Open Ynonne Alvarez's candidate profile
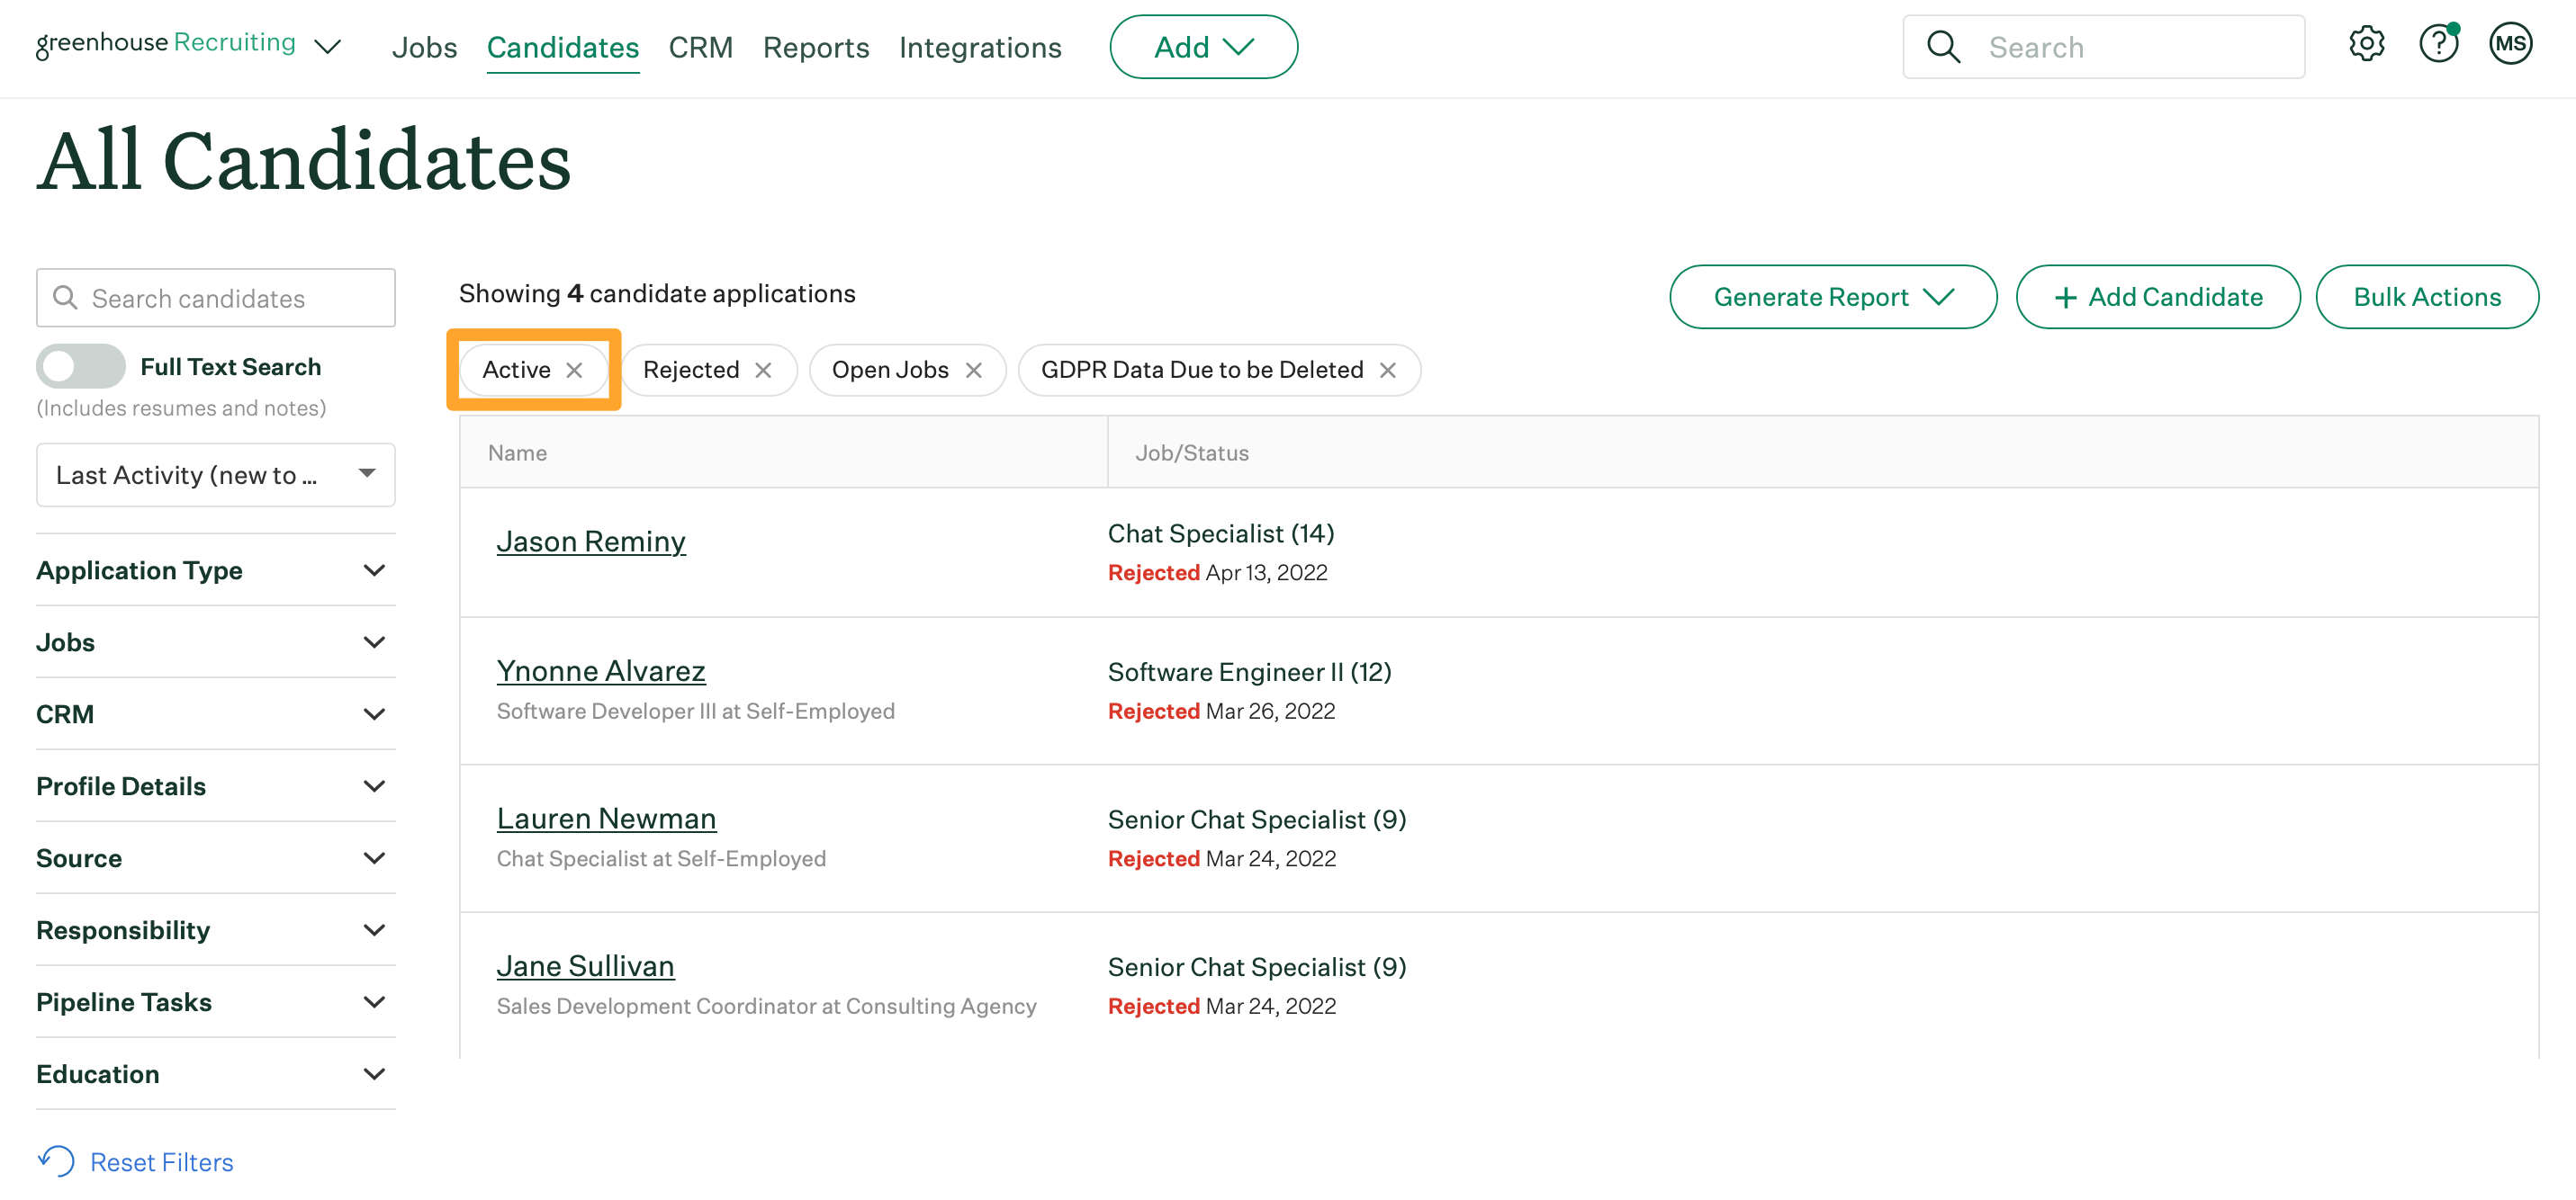This screenshot has height=1200, width=2576. (x=600, y=670)
